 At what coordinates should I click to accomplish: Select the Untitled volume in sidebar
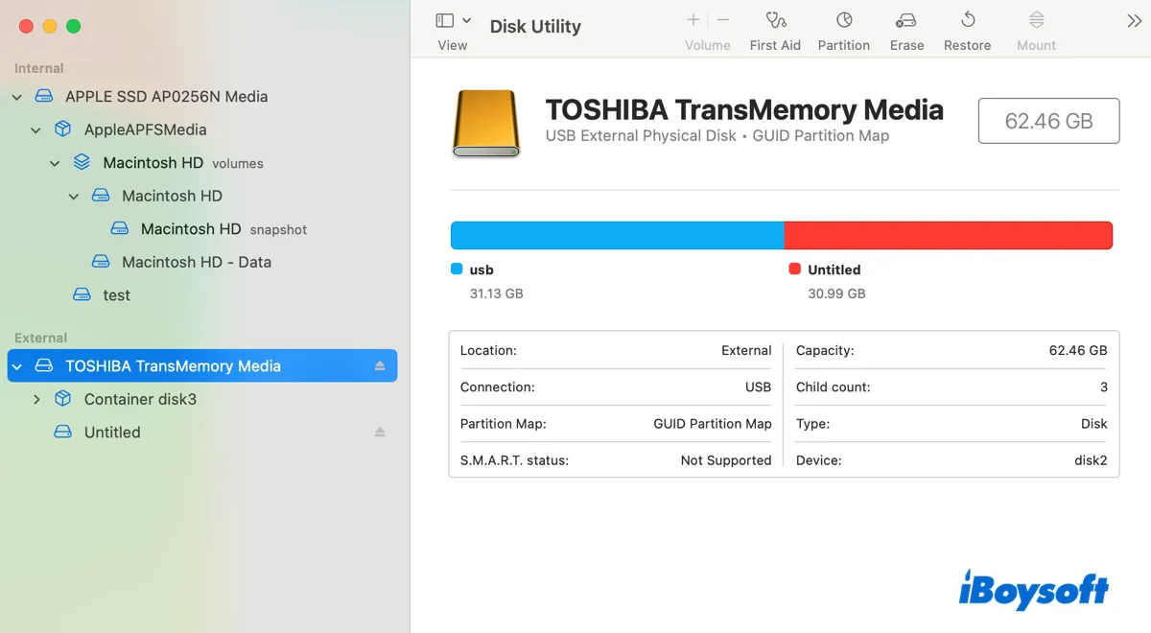point(112,433)
